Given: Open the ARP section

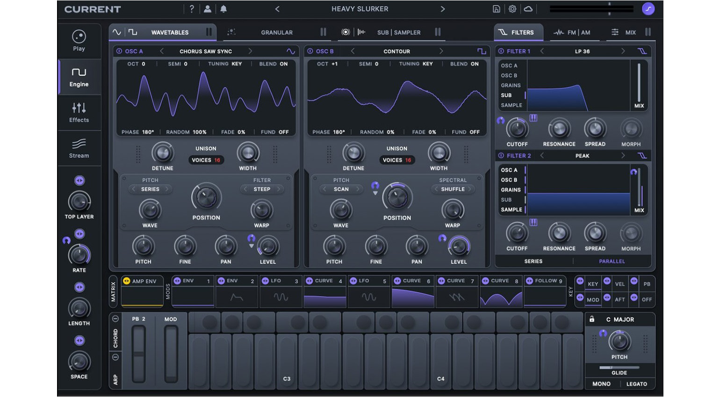Looking at the screenshot, I should (x=115, y=371).
